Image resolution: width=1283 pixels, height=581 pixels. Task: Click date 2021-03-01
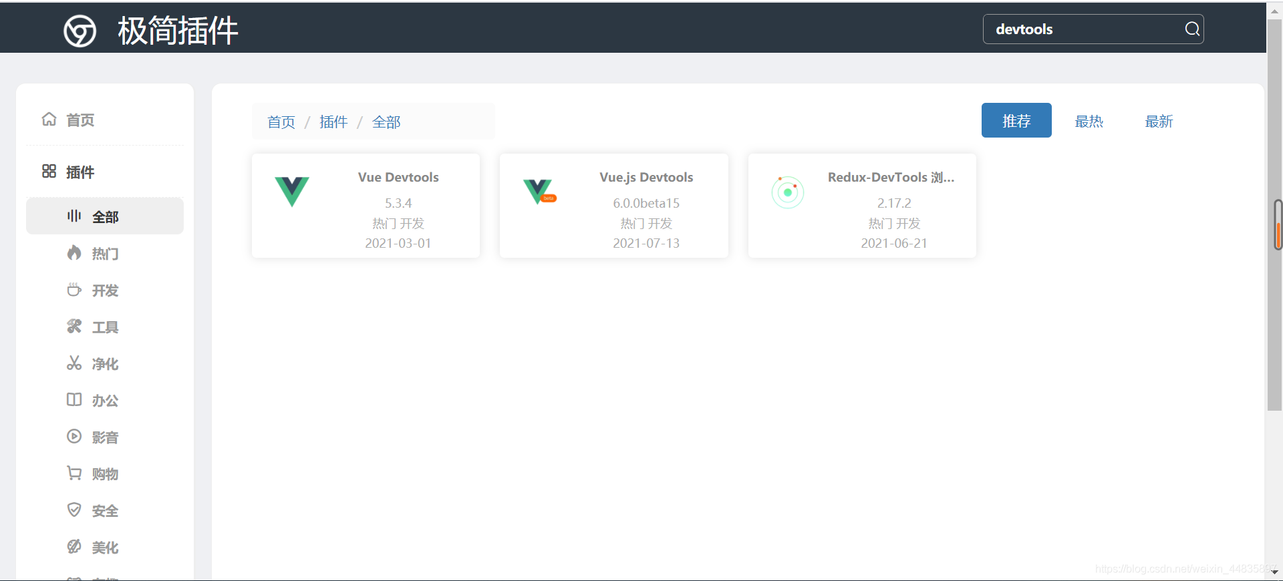tap(398, 243)
